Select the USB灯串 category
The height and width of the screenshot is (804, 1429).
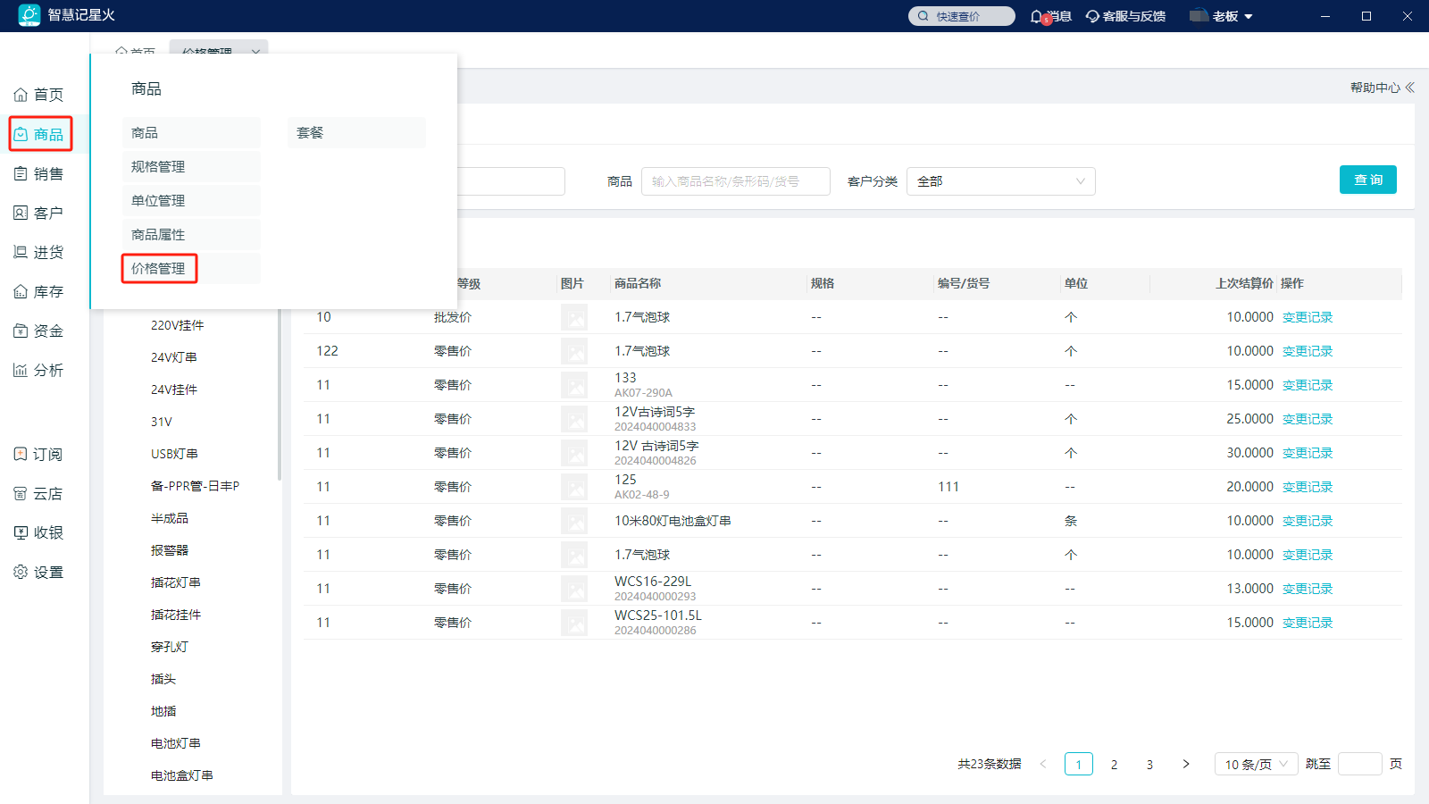tap(175, 454)
